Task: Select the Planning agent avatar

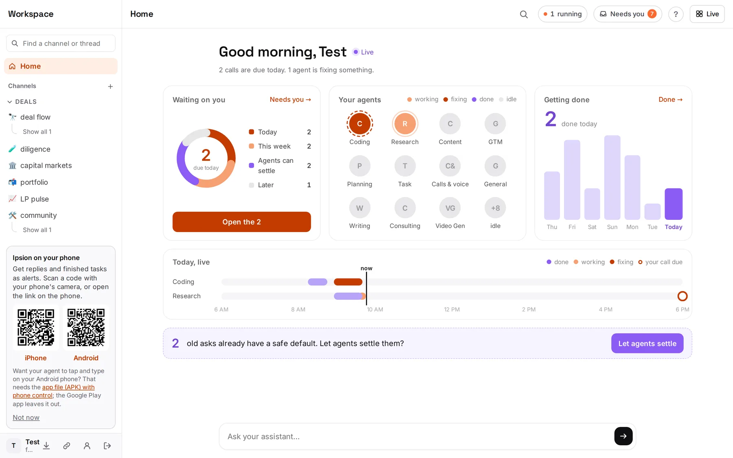Action: tap(360, 166)
